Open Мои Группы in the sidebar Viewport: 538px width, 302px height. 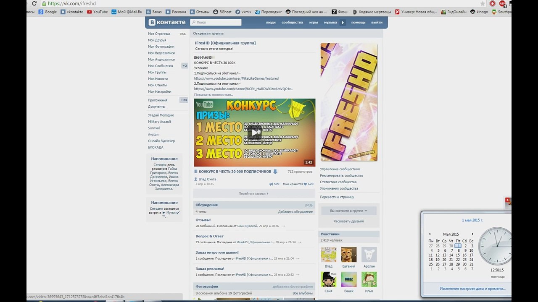pyautogui.click(x=157, y=72)
